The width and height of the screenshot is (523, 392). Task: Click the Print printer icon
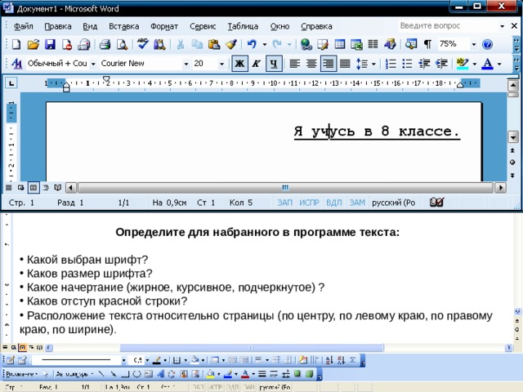(x=105, y=44)
